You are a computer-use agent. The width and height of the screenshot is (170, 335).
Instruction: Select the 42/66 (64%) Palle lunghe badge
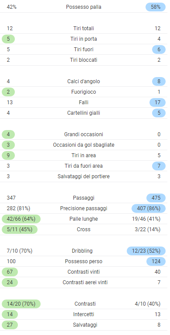[21, 219]
